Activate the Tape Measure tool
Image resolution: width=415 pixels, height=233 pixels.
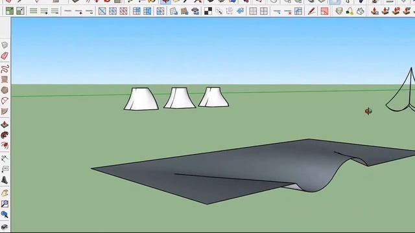(x=5, y=159)
